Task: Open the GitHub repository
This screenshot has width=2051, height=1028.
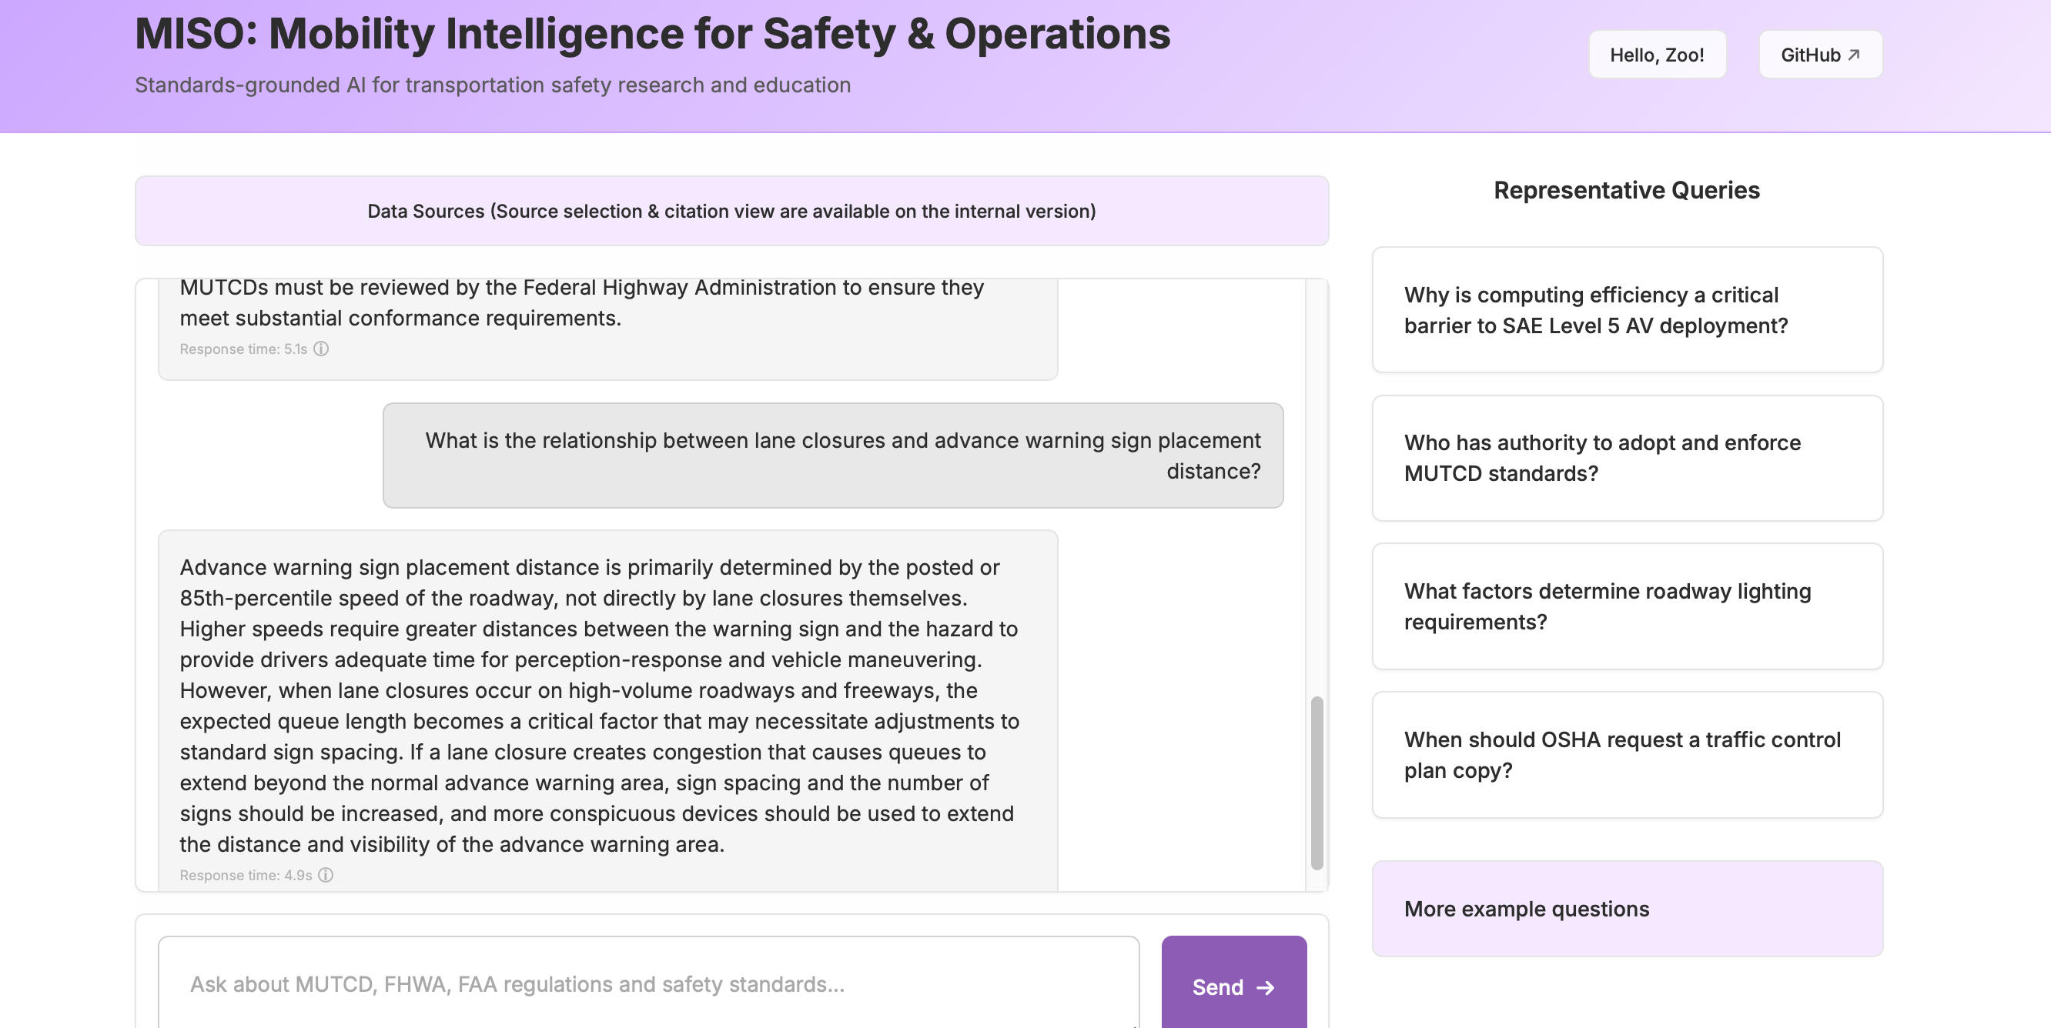Action: (1819, 54)
